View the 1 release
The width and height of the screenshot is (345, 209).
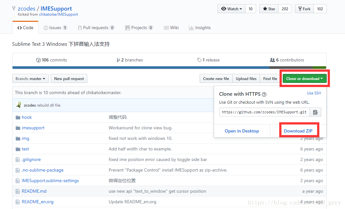[x=208, y=60]
